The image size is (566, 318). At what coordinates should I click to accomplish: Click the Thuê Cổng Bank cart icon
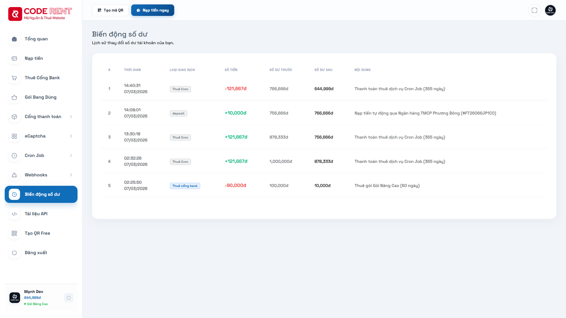(x=15, y=78)
